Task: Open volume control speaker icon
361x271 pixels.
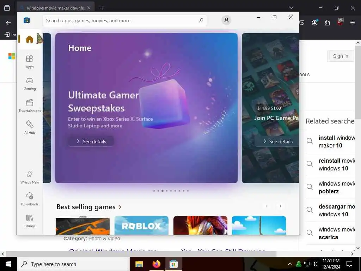Action: click(x=315, y=264)
